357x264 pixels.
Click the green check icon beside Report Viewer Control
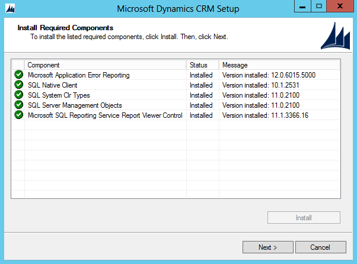(x=18, y=115)
